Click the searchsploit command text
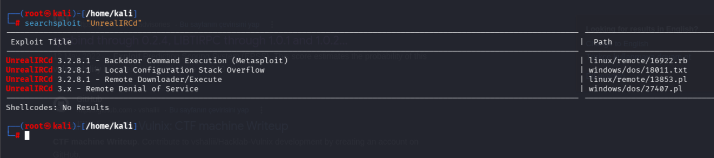This screenshot has height=158, width=714. tap(52, 23)
